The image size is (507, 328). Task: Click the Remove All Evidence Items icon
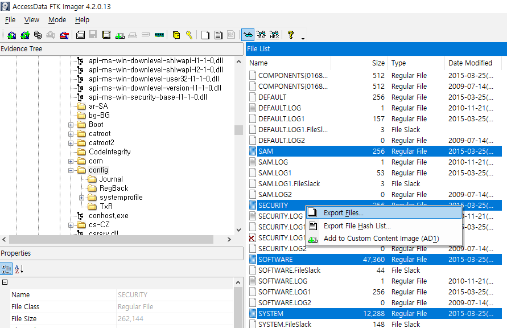64,35
